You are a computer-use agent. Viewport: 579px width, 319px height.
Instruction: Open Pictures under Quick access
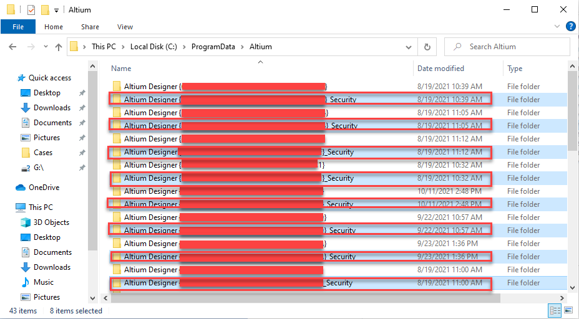click(47, 138)
